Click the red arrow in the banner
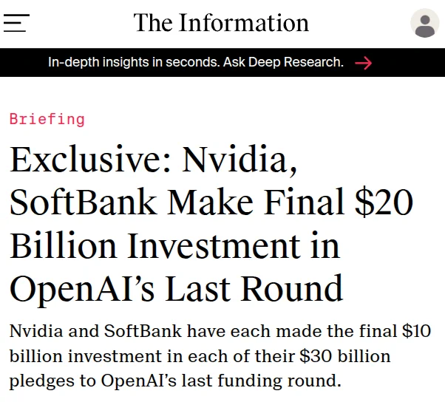The height and width of the screenshot is (419, 445). coord(364,63)
